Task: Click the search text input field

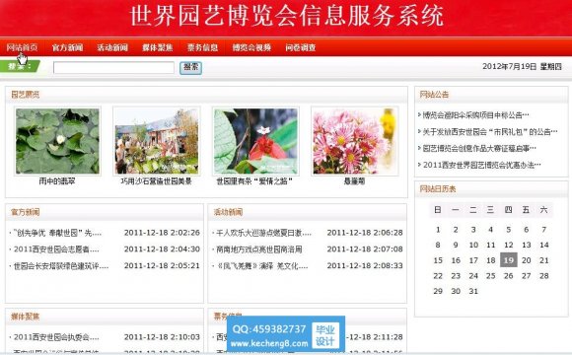Action: 113,67
